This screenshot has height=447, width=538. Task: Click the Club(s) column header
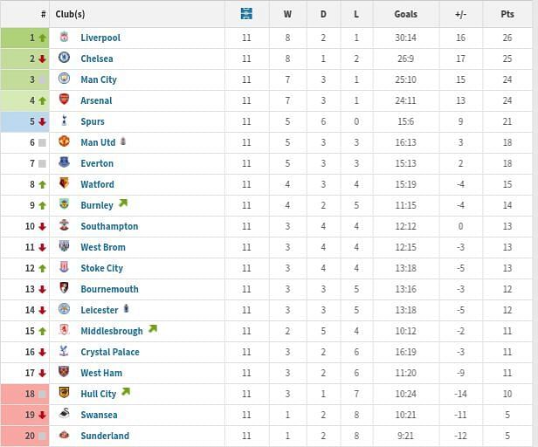click(70, 14)
